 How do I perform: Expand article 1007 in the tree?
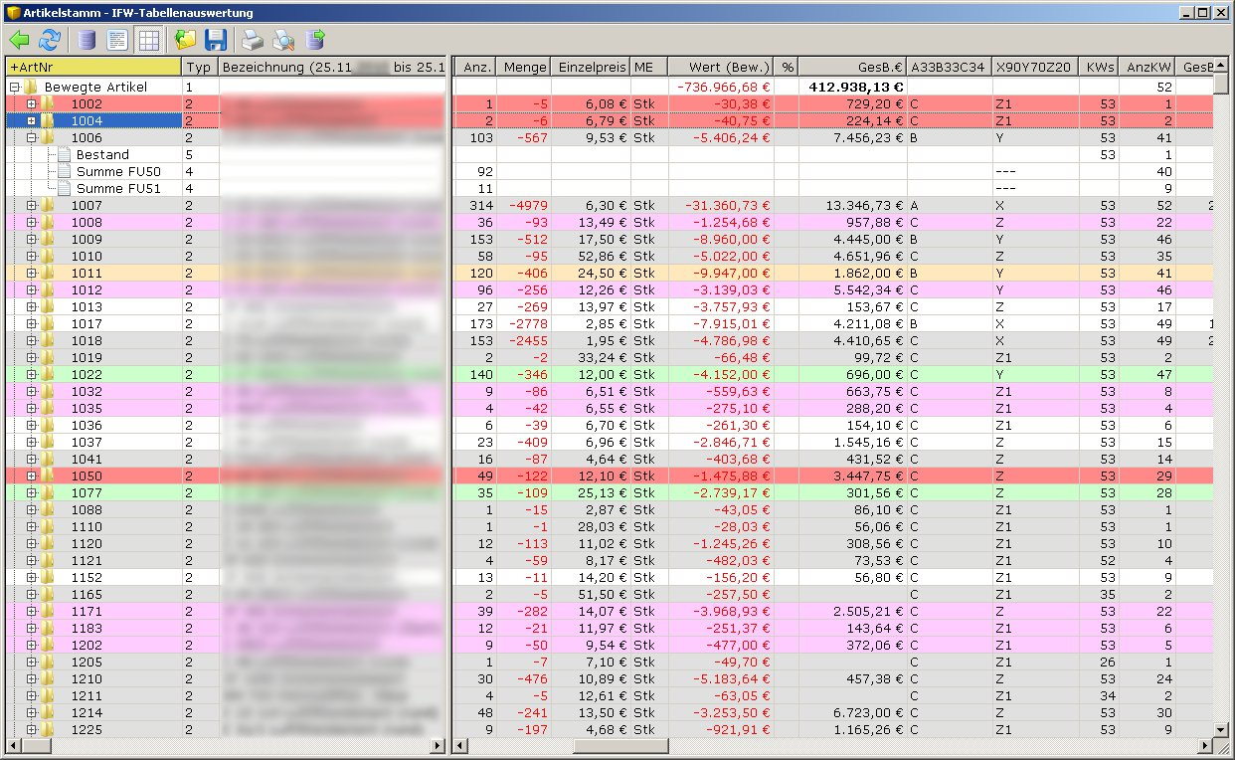click(x=31, y=206)
